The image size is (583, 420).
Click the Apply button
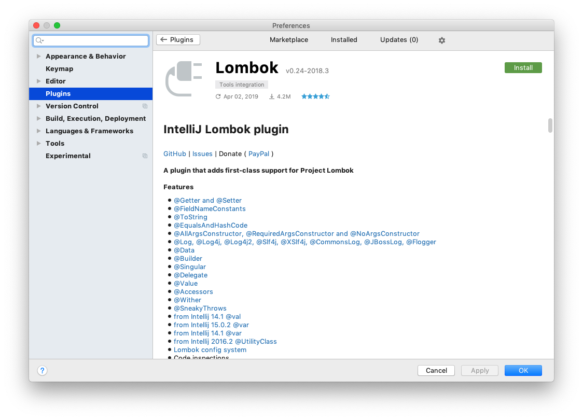pos(480,371)
